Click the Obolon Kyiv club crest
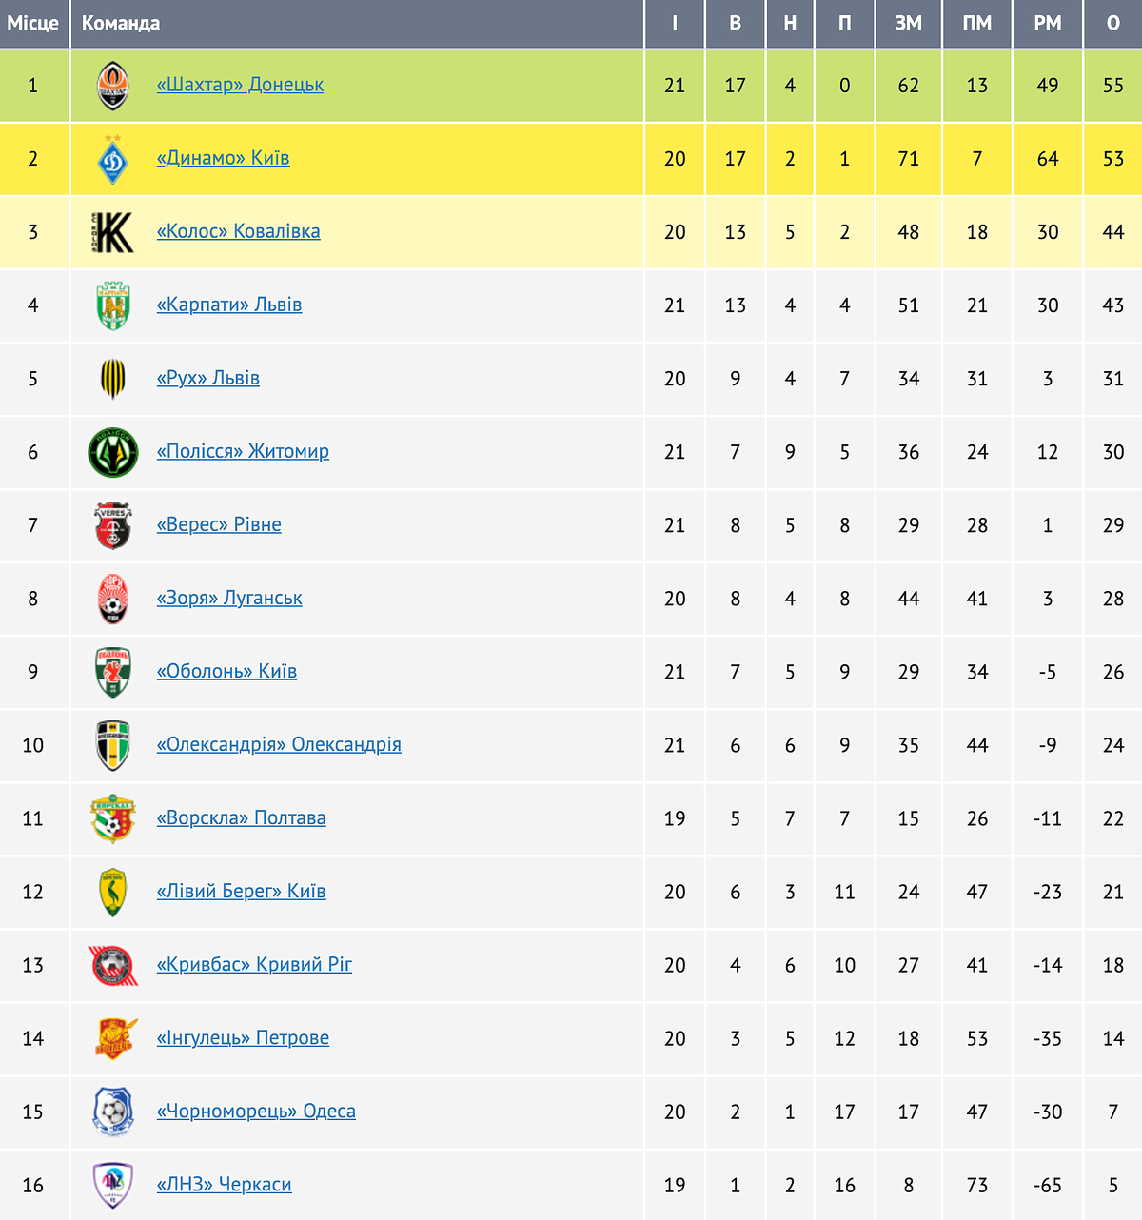The image size is (1142, 1220). [113, 672]
